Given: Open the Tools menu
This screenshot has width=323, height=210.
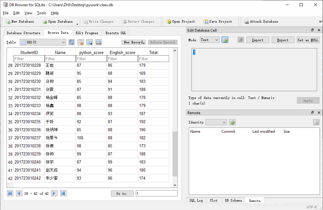Looking at the screenshot, I should pos(41,13).
